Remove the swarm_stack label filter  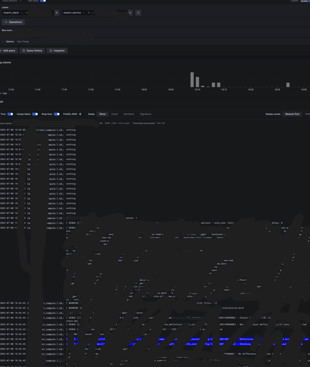click(x=57, y=13)
